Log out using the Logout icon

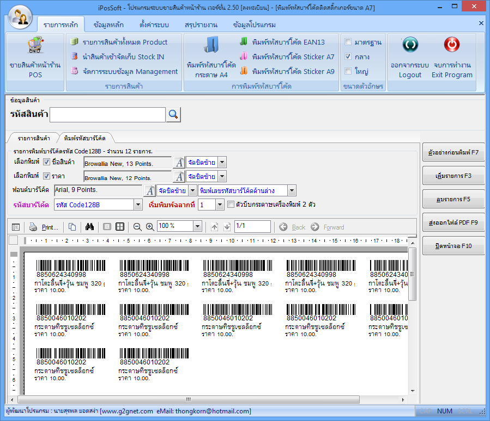(x=410, y=58)
